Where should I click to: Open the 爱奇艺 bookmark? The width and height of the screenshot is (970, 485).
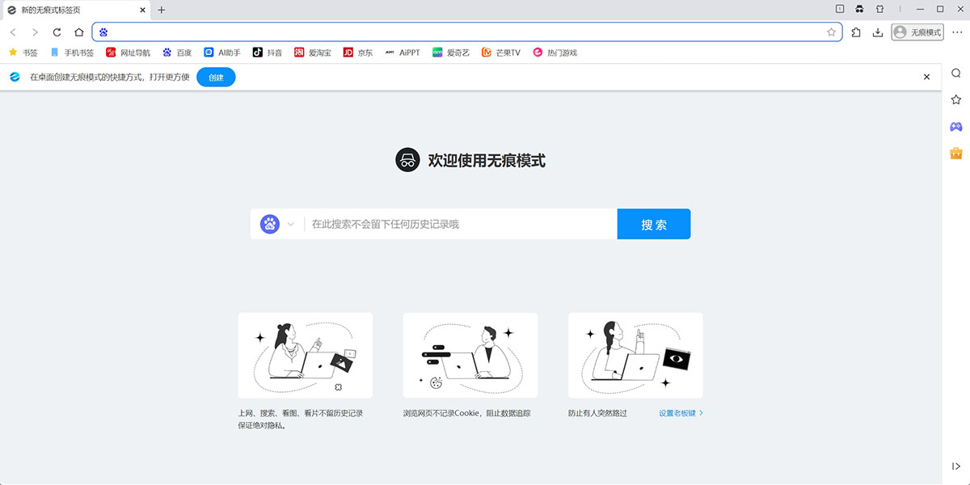click(x=451, y=53)
